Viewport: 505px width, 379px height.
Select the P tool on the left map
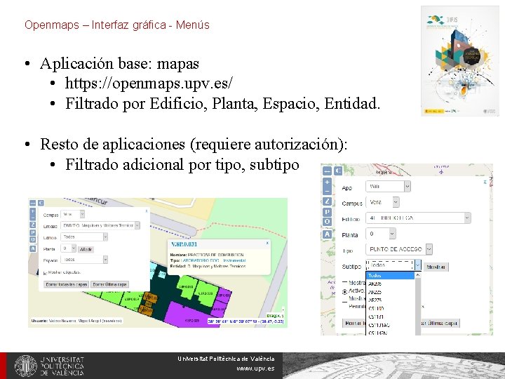32,232
